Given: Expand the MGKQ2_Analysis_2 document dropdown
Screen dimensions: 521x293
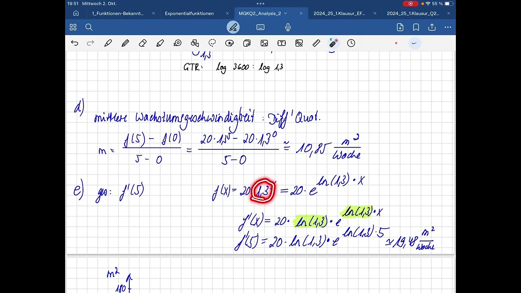Looking at the screenshot, I should click(x=285, y=13).
